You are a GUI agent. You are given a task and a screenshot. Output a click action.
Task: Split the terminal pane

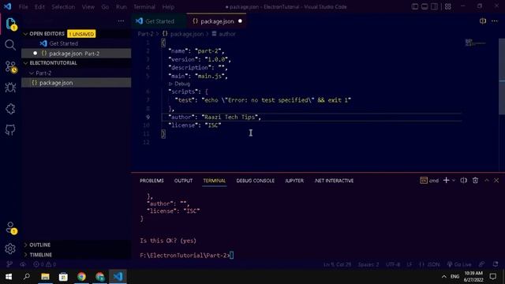463,181
